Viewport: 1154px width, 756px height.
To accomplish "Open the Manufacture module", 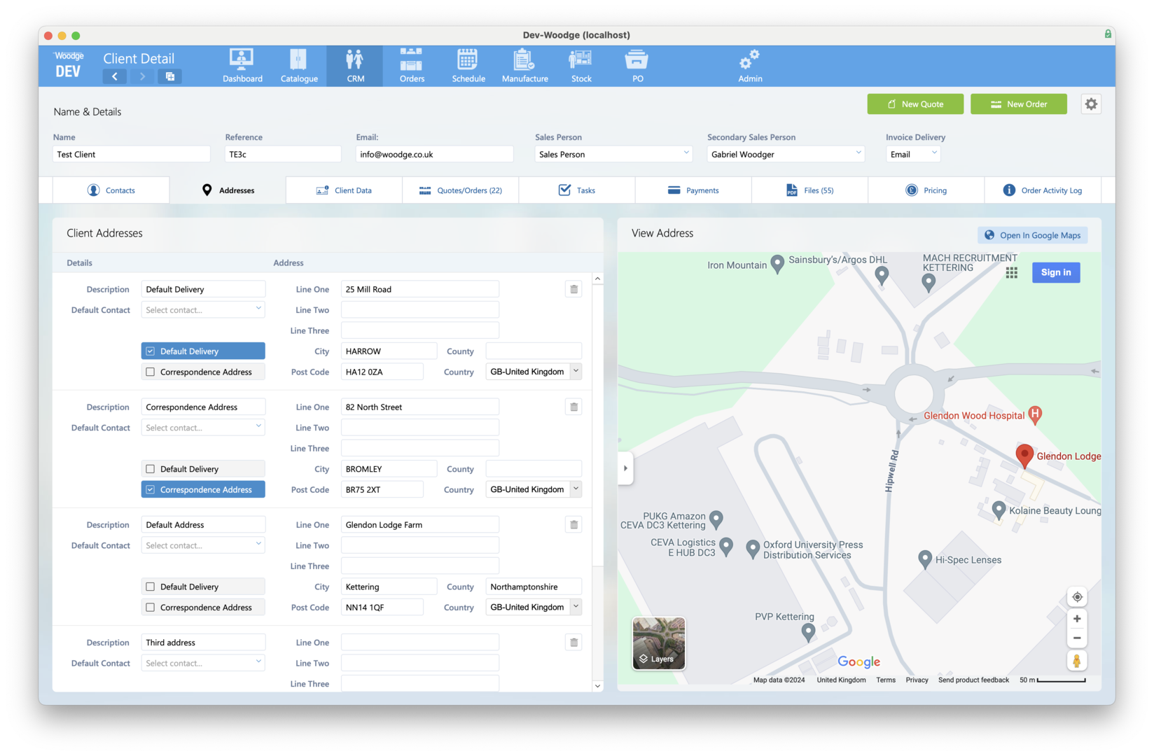I will click(524, 66).
